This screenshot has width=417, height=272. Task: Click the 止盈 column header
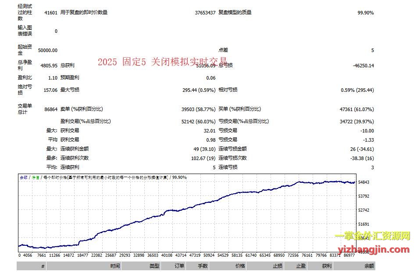[x=301, y=266]
